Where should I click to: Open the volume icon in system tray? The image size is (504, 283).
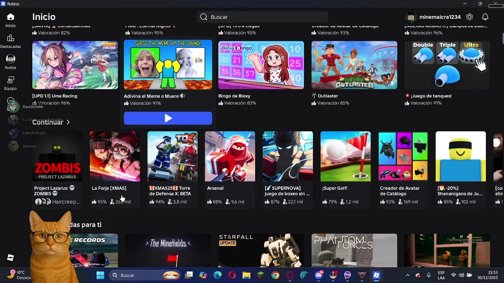coord(461,275)
